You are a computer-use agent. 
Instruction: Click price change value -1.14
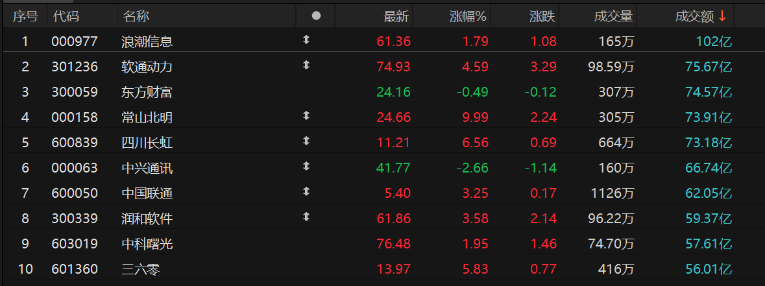540,168
